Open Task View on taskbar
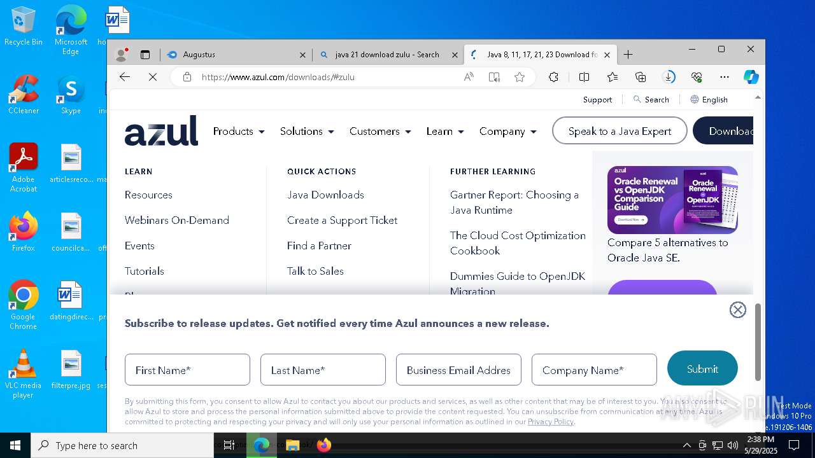Screen dimensions: 815x458 229,445
